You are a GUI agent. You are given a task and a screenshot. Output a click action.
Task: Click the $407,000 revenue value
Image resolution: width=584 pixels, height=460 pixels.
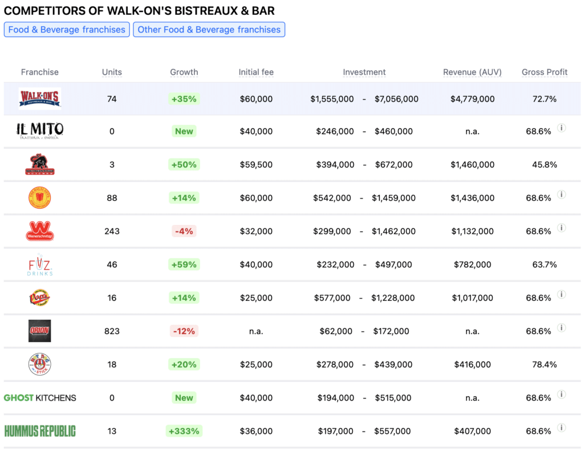472,431
